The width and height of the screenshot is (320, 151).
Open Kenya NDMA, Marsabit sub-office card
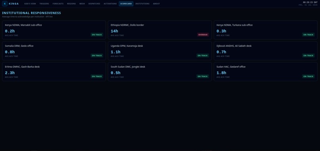54,30
